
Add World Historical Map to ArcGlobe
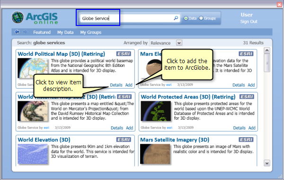(129, 128)
